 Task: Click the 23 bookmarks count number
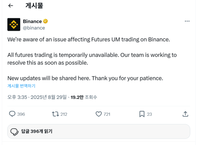(149, 114)
